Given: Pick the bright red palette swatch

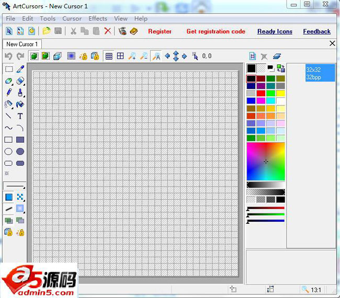Looking at the screenshot, I should pos(261,93).
